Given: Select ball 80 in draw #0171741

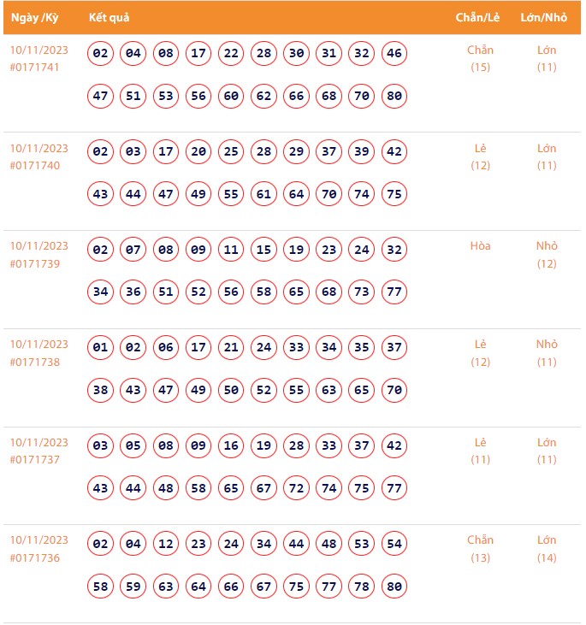Looking at the screenshot, I should point(394,96).
